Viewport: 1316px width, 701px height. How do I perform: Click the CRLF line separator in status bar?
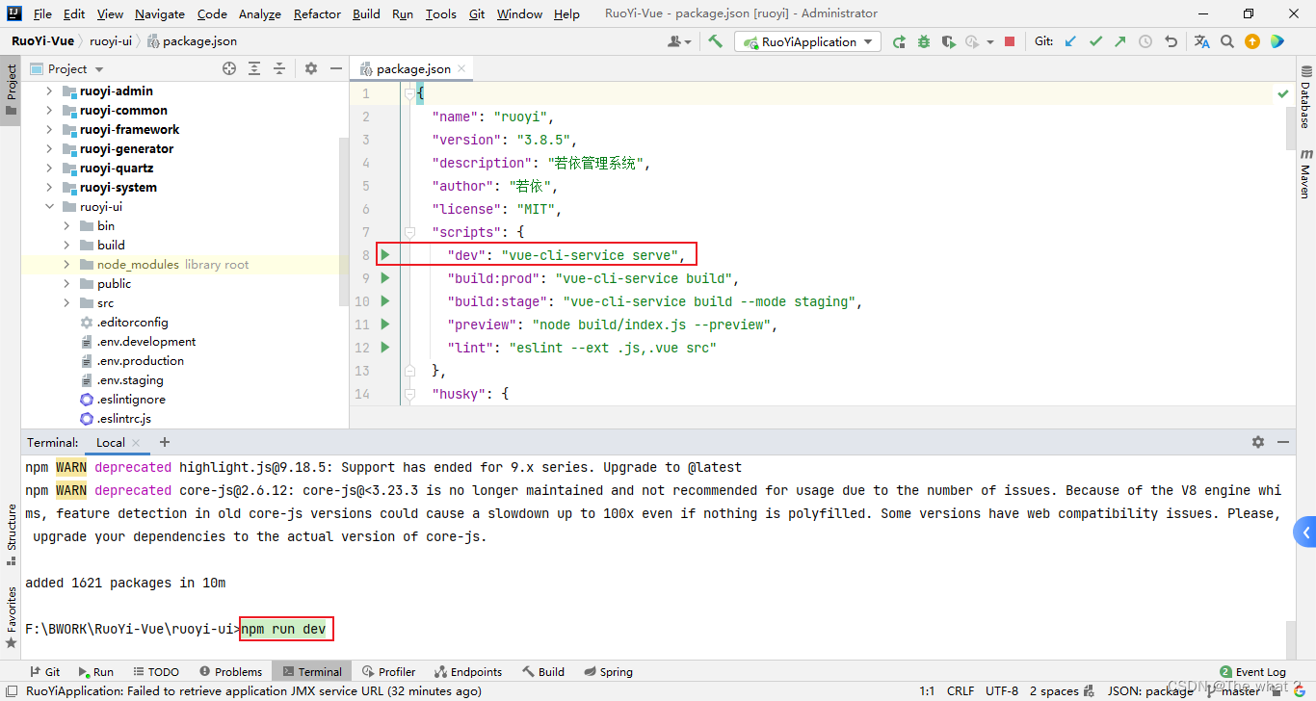click(961, 691)
